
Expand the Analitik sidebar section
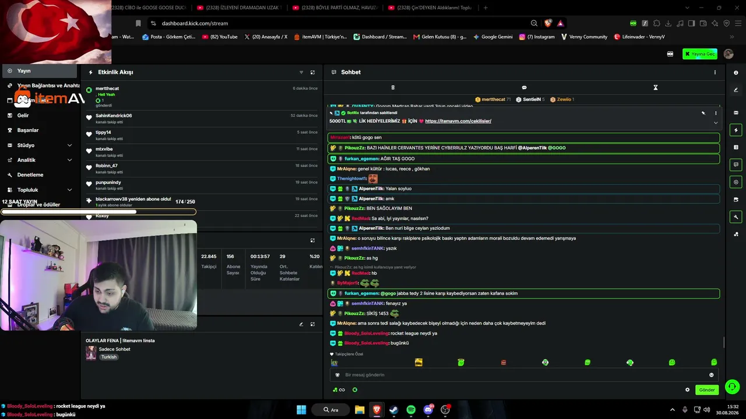click(39, 160)
